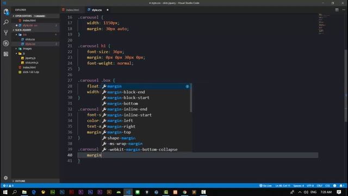Screen dimensions: 348x196
Task: Choose the margin-bottom suggestion
Action: pyautogui.click(x=145, y=103)
